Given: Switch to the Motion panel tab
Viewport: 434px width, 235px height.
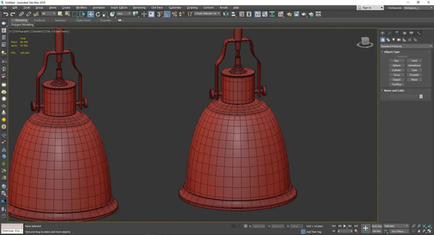Looking at the screenshot, I should tap(404, 33).
